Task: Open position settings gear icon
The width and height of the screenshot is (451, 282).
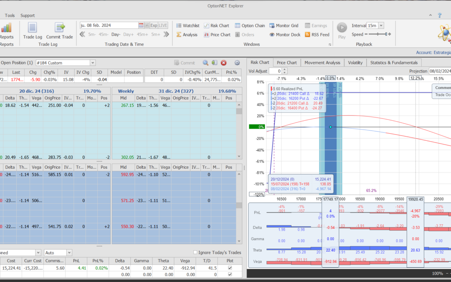Action: [237, 63]
